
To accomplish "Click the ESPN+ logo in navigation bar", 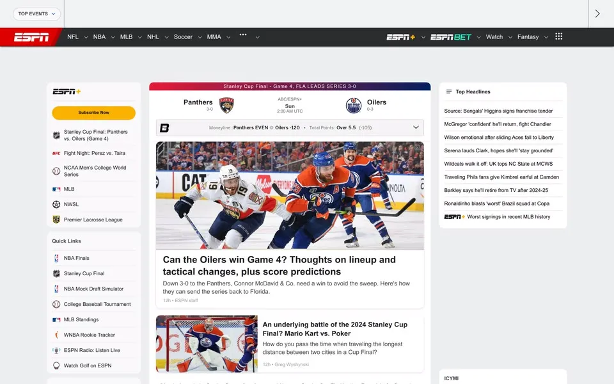I will point(400,37).
